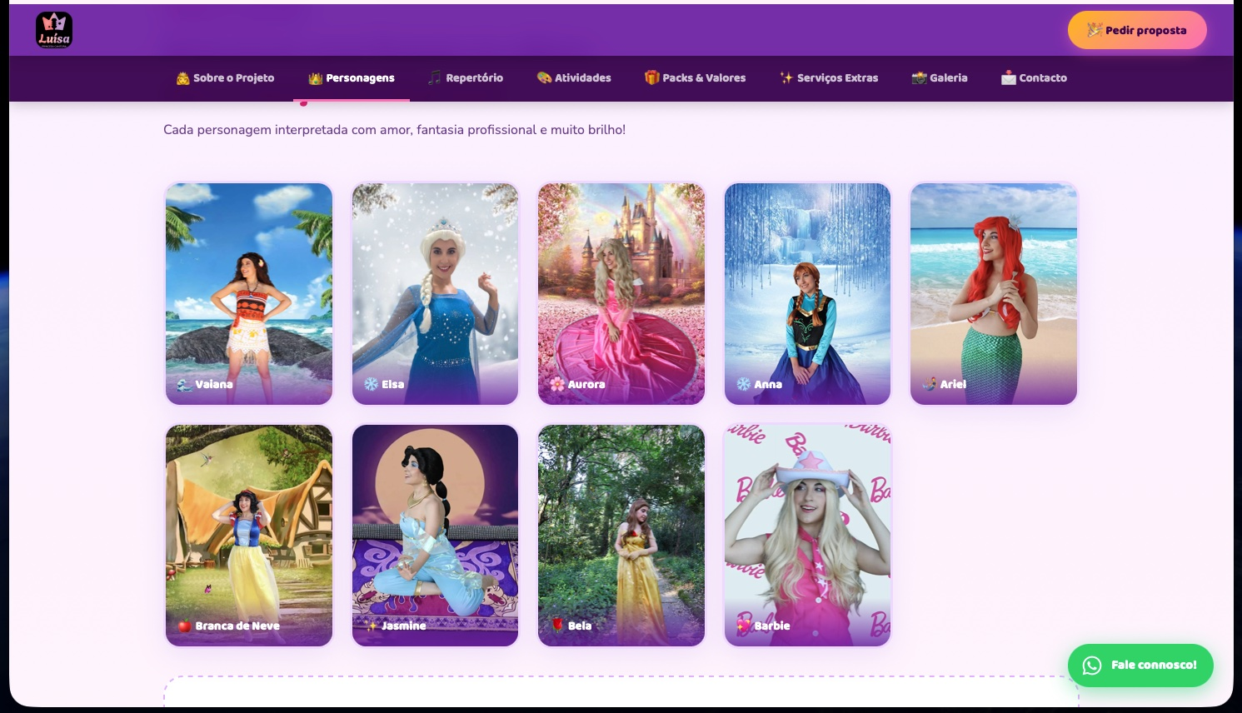Click the Branca de Neve name label

tap(237, 626)
